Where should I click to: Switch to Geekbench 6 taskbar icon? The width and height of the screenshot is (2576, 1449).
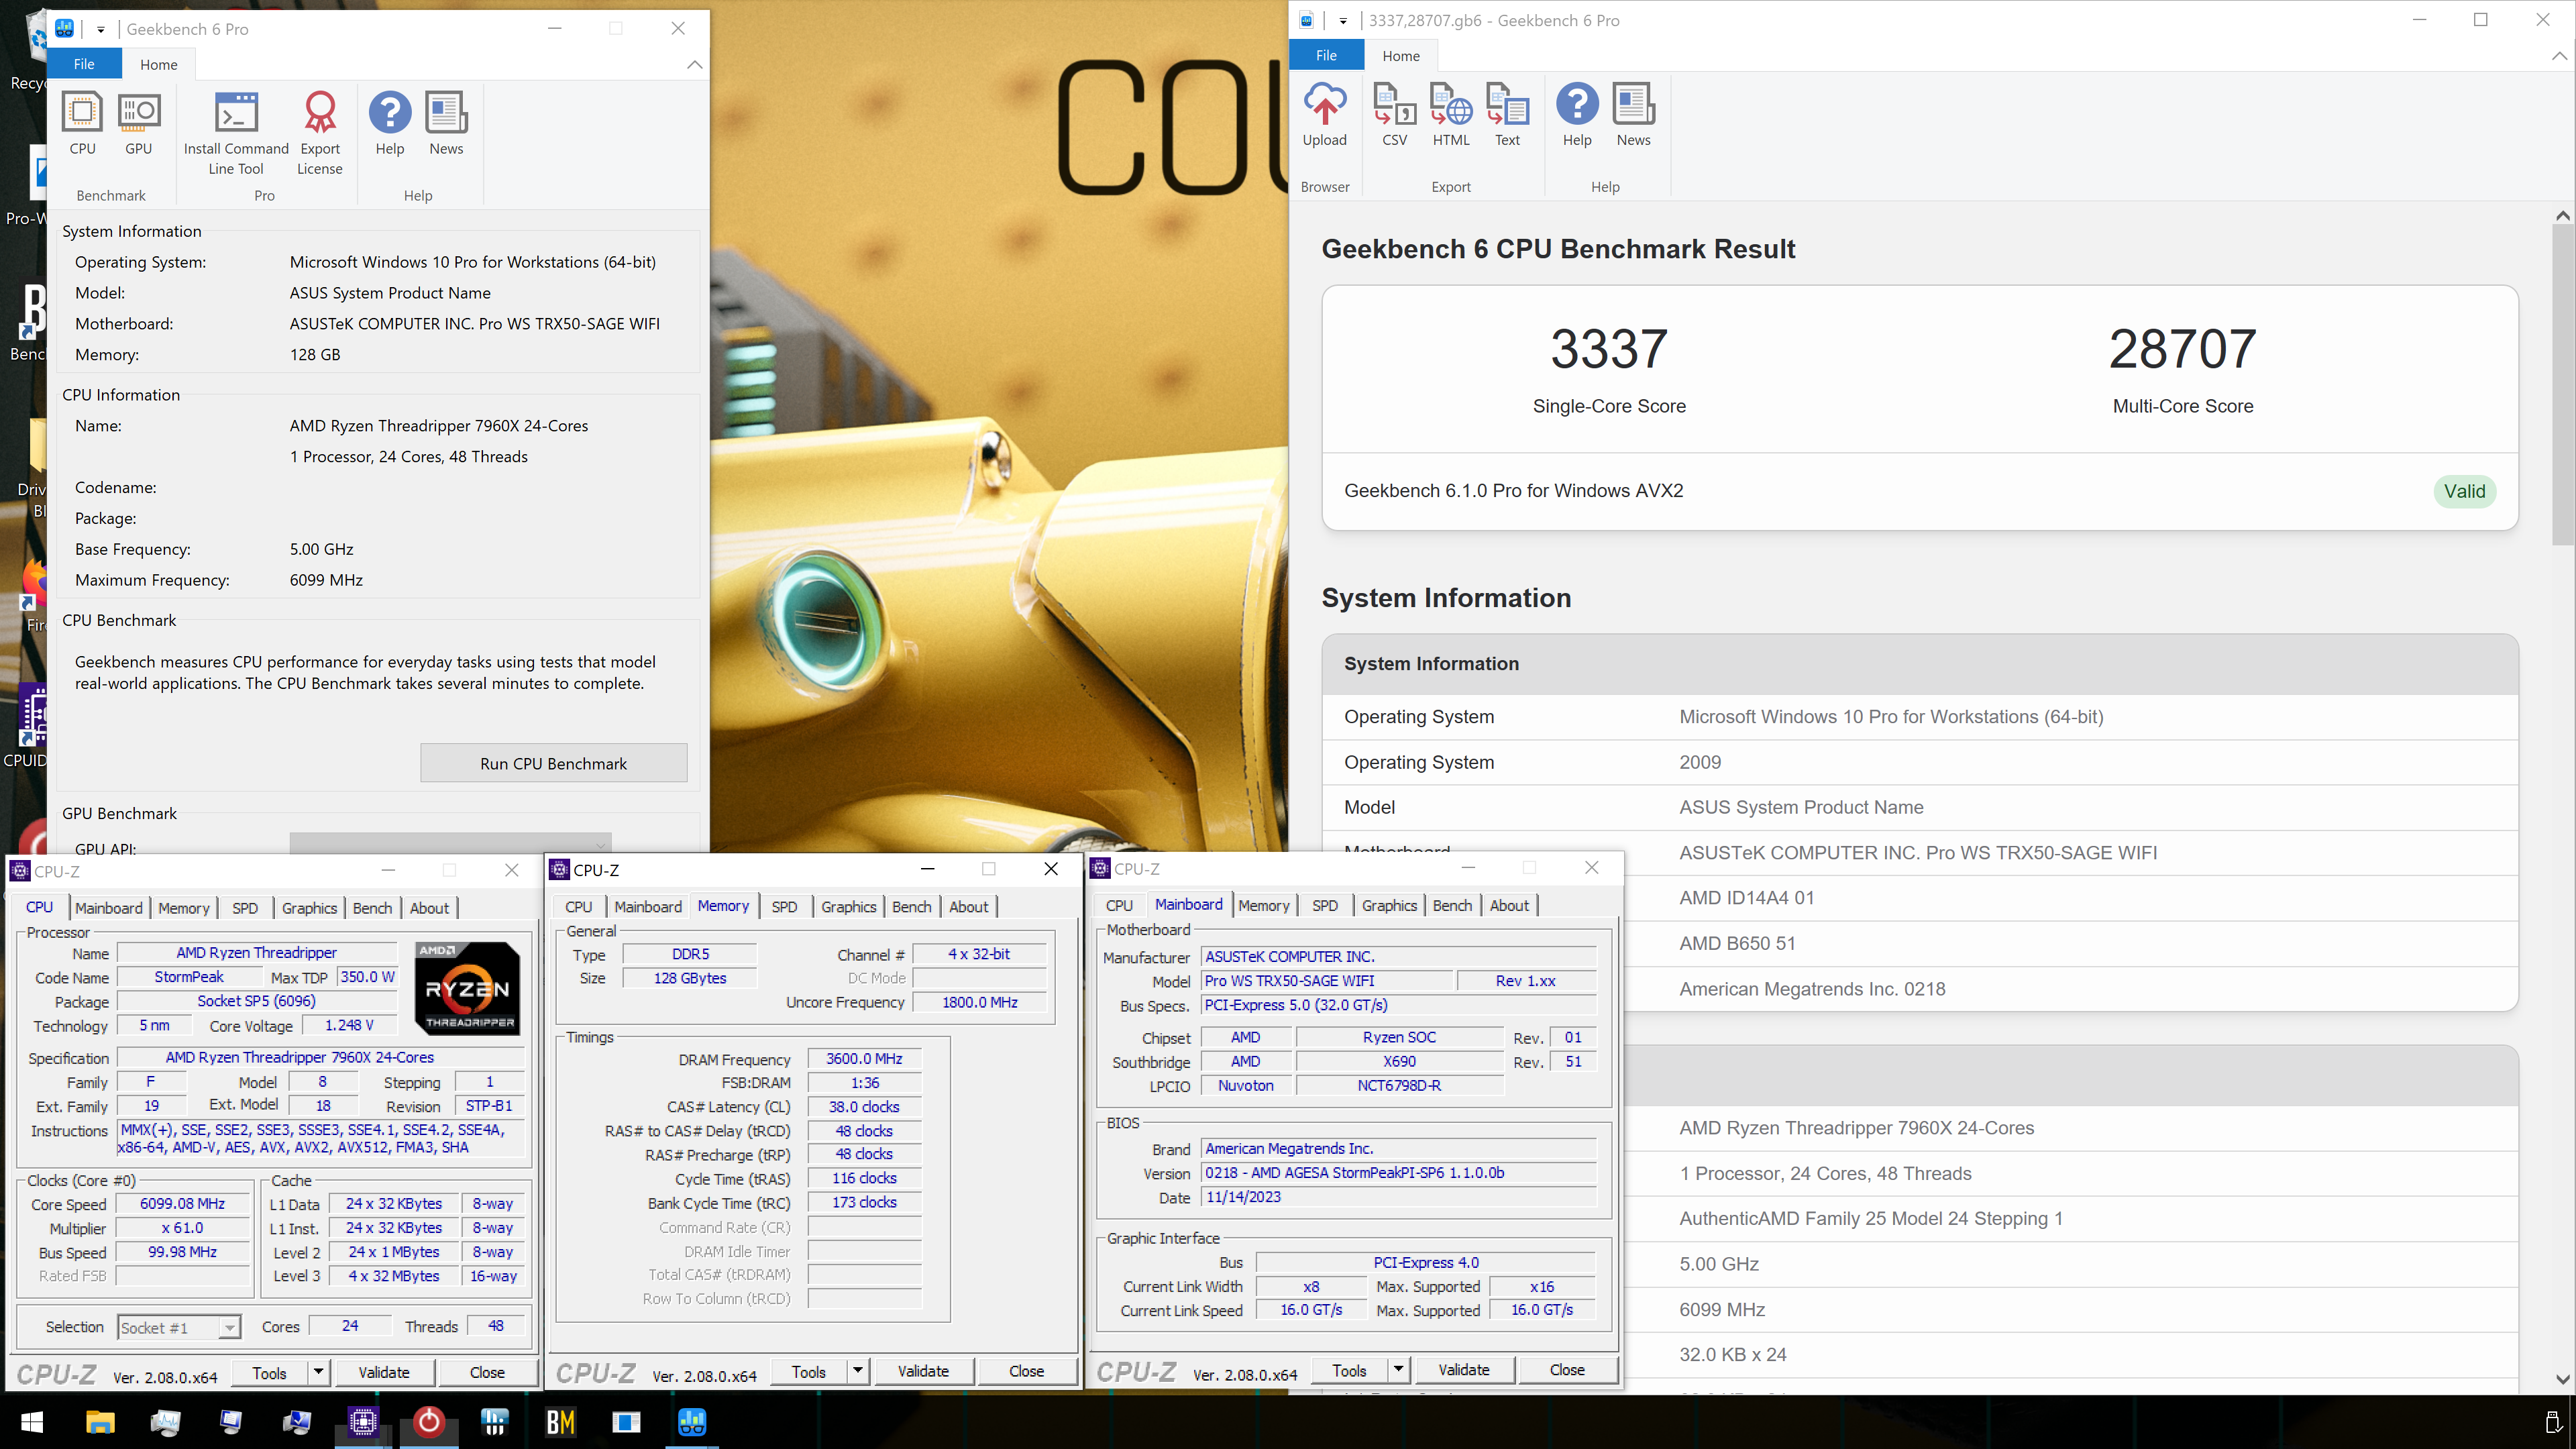692,1421
